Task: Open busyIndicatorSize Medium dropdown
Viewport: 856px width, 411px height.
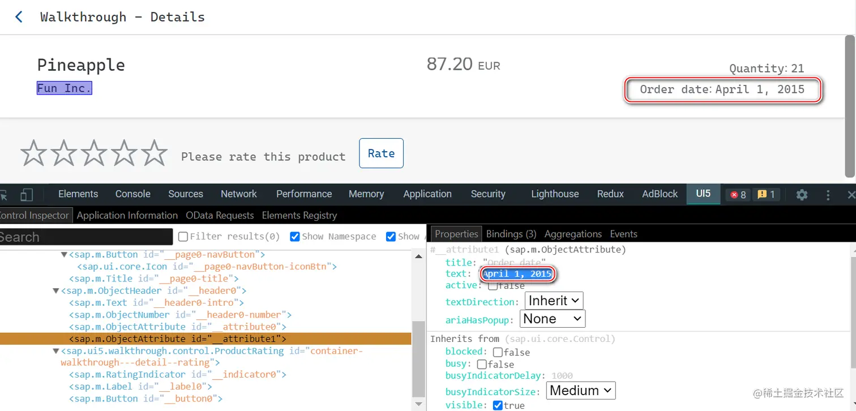Action: pos(580,391)
